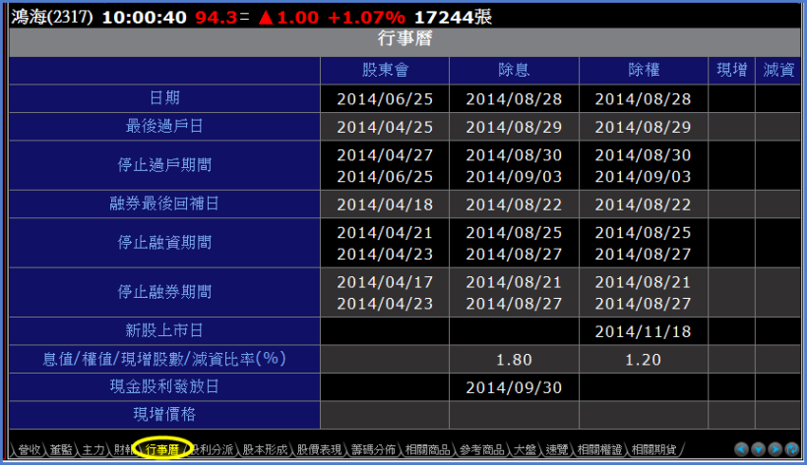
Task: Click the 股東會 column header
Action: (385, 70)
